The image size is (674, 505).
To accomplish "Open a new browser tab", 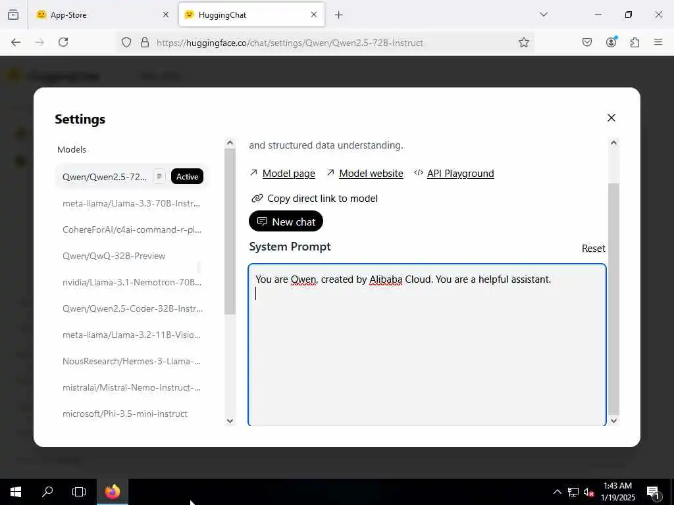I will pyautogui.click(x=339, y=15).
